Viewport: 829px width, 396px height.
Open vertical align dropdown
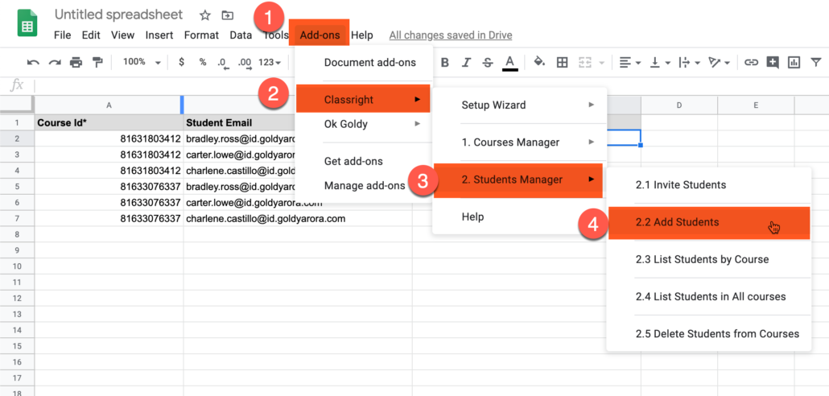point(660,63)
